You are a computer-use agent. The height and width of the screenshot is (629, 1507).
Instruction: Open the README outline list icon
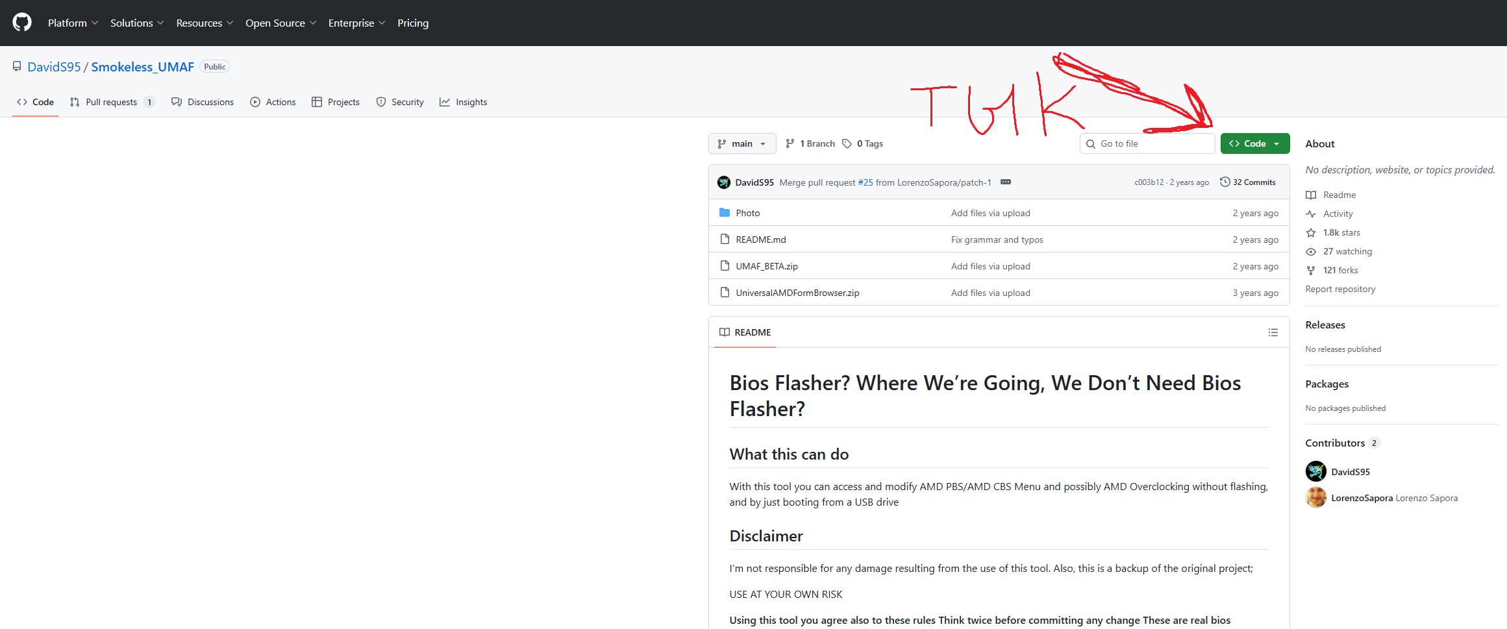point(1273,332)
